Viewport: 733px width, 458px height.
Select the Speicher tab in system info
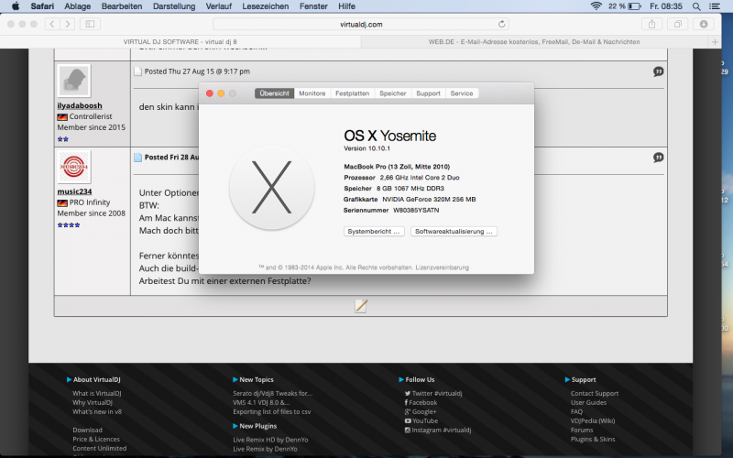pos(392,93)
